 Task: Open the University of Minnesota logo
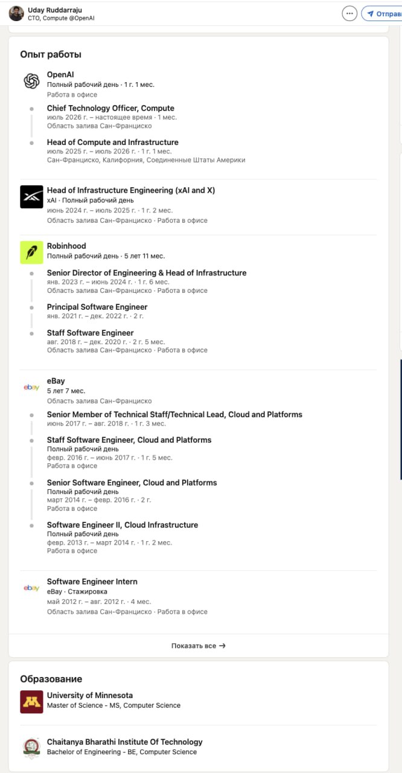click(31, 702)
